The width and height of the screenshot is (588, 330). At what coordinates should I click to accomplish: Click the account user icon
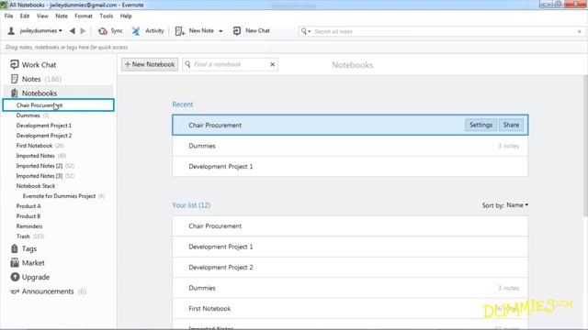[11, 30]
